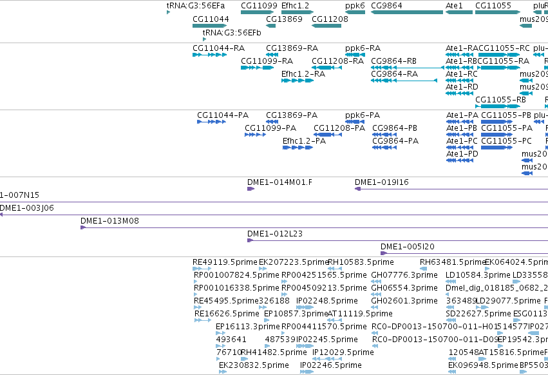Open protein Ate1-PD label
This screenshot has width=548, height=375.
[462, 154]
